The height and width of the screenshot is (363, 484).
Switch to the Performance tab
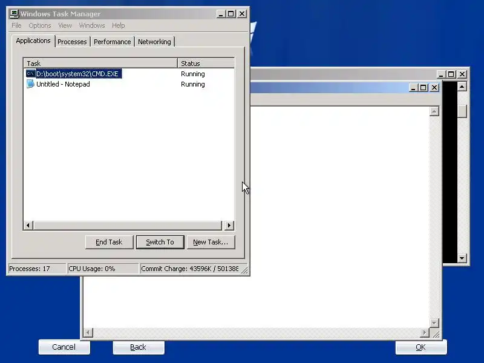(x=112, y=42)
